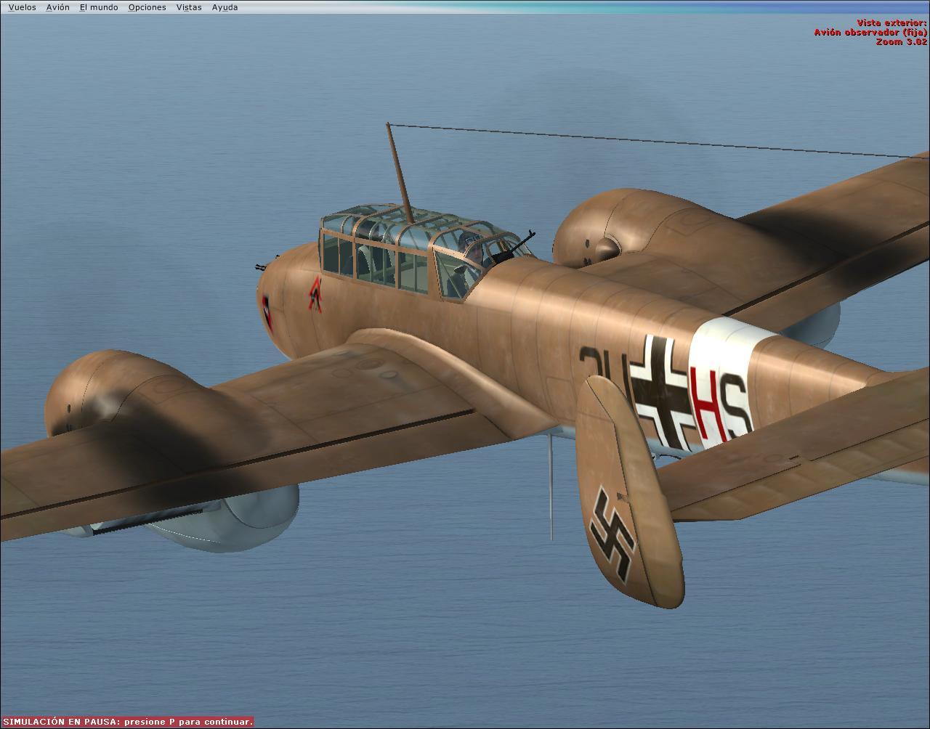Click the 'Vista exterior:' overlay text
930x729 pixels.
tap(891, 23)
